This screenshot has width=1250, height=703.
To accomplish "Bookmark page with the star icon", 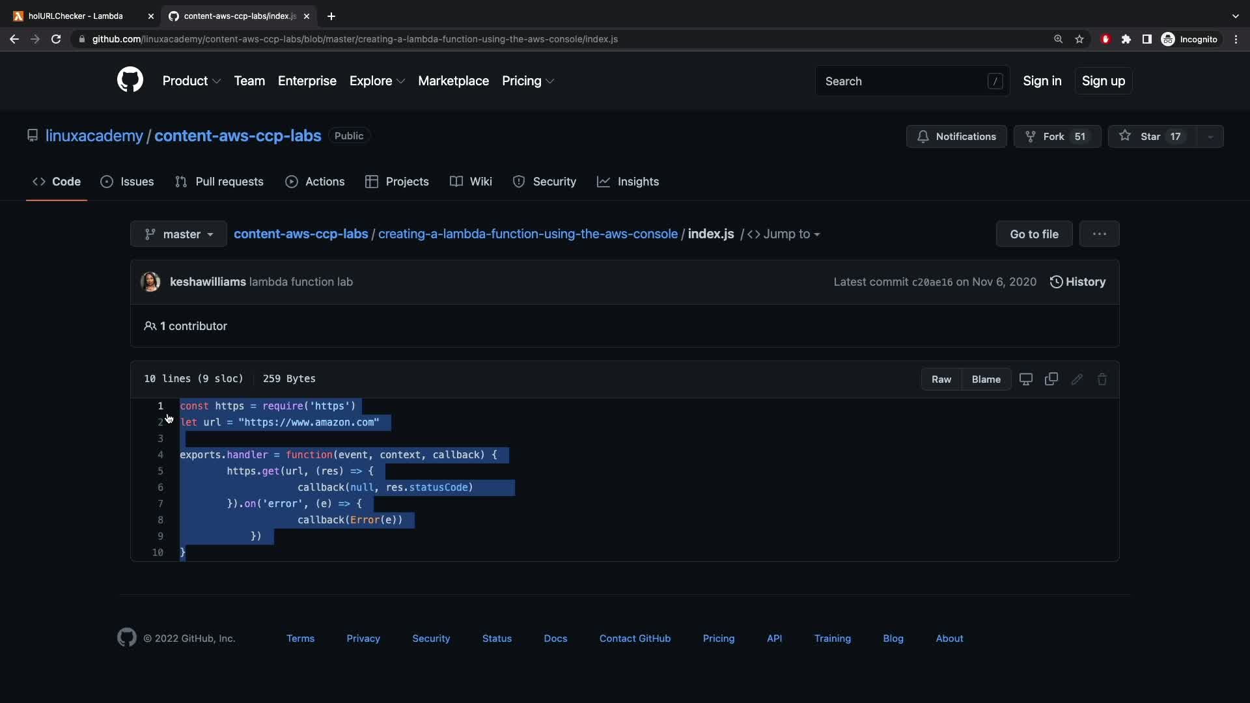I will pos(1079,39).
